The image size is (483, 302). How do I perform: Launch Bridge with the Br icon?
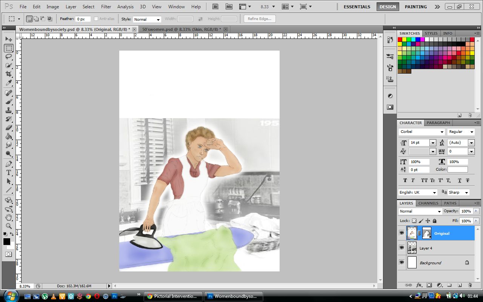[x=215, y=6]
